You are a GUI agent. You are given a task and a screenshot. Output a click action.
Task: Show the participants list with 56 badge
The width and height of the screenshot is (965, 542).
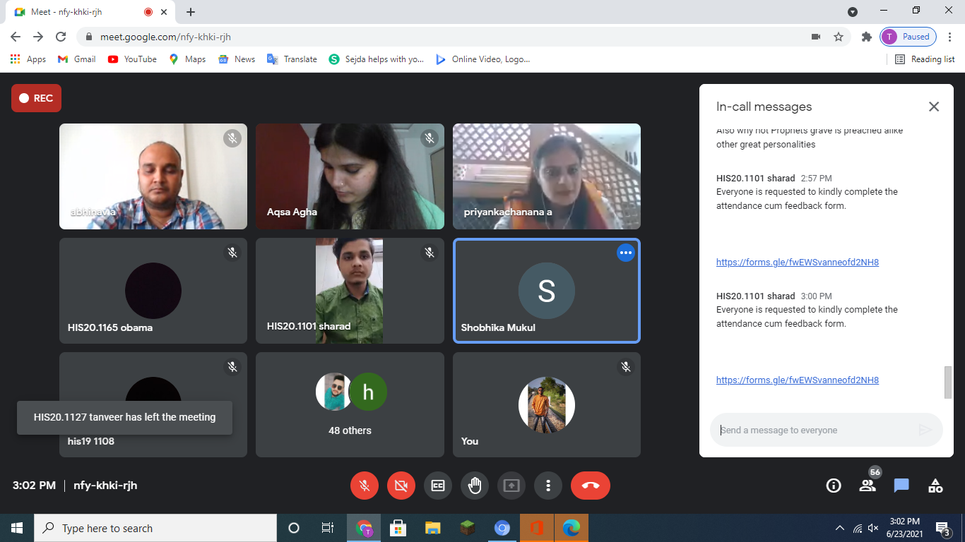868,486
